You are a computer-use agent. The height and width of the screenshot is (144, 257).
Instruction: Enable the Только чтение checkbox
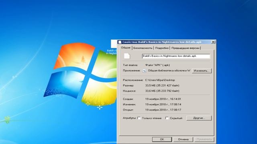pyautogui.click(x=139, y=118)
